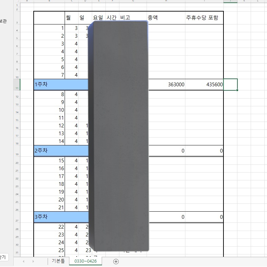This screenshot has height=267, width=267.
Task: Click the cell with day number 1
Action: click(x=49, y=28)
